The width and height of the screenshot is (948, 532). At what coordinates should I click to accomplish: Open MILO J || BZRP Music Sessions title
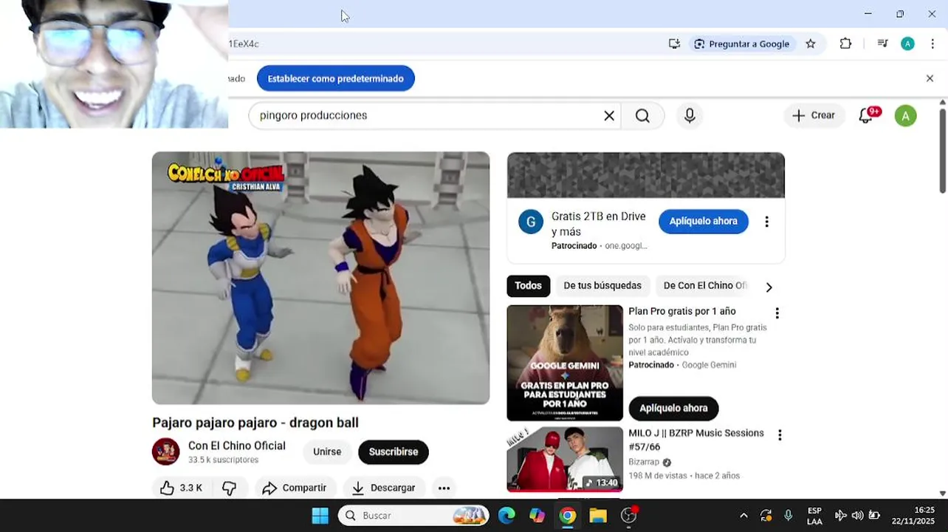pyautogui.click(x=696, y=440)
